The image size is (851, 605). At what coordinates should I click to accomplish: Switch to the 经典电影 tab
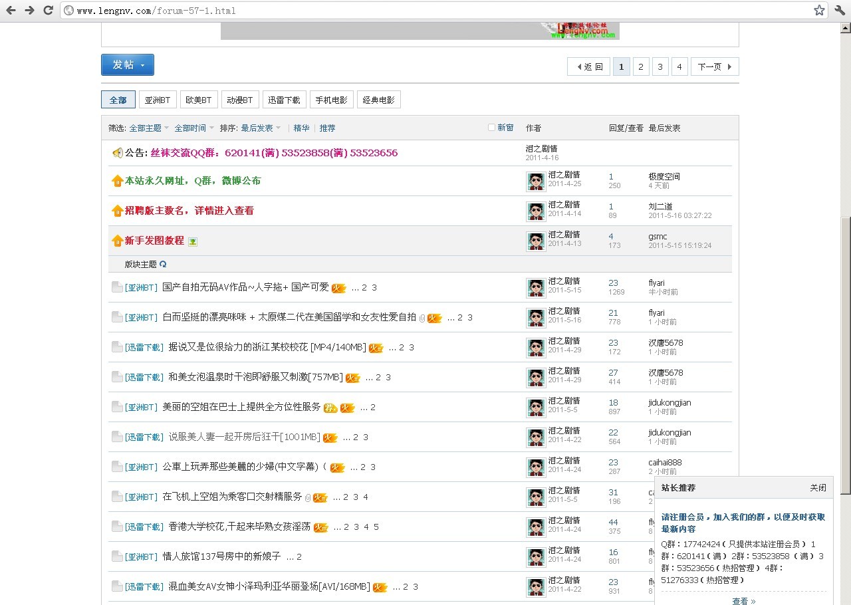378,98
